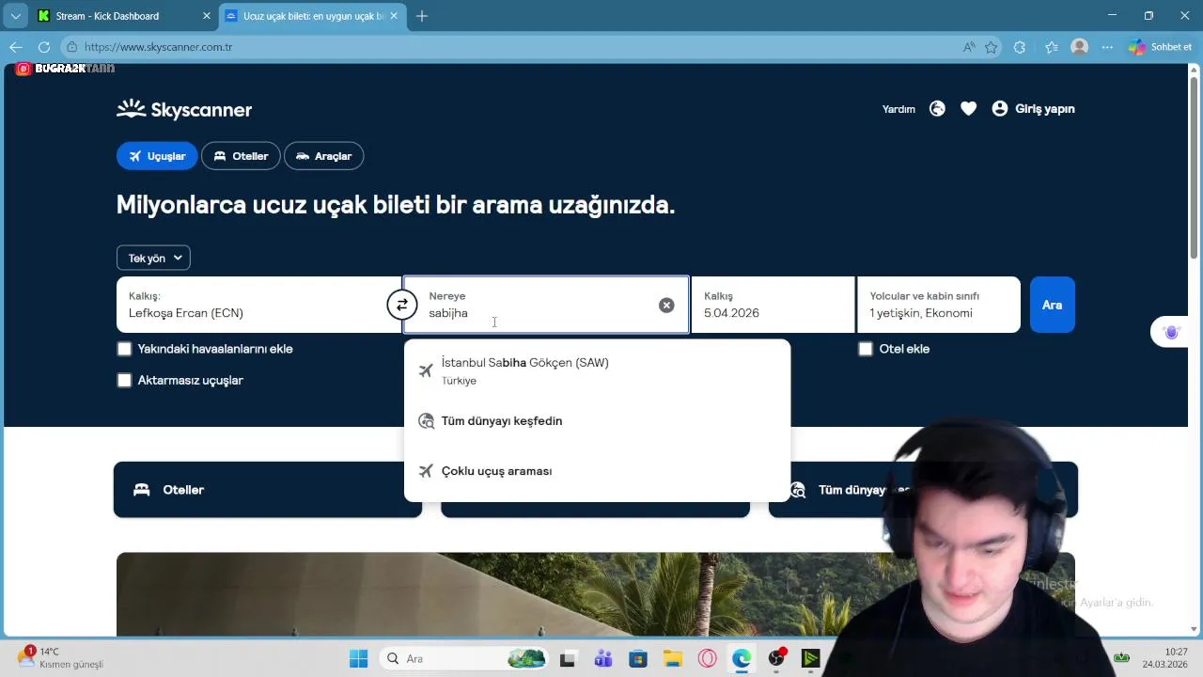Open Yolcular ve kabin sınıfı selector
Screen dimensions: 1203x677
(938, 305)
